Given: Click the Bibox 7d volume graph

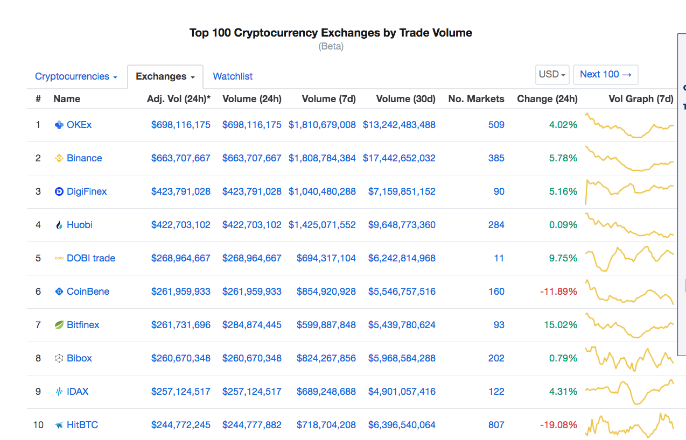Looking at the screenshot, I should click(x=630, y=359).
